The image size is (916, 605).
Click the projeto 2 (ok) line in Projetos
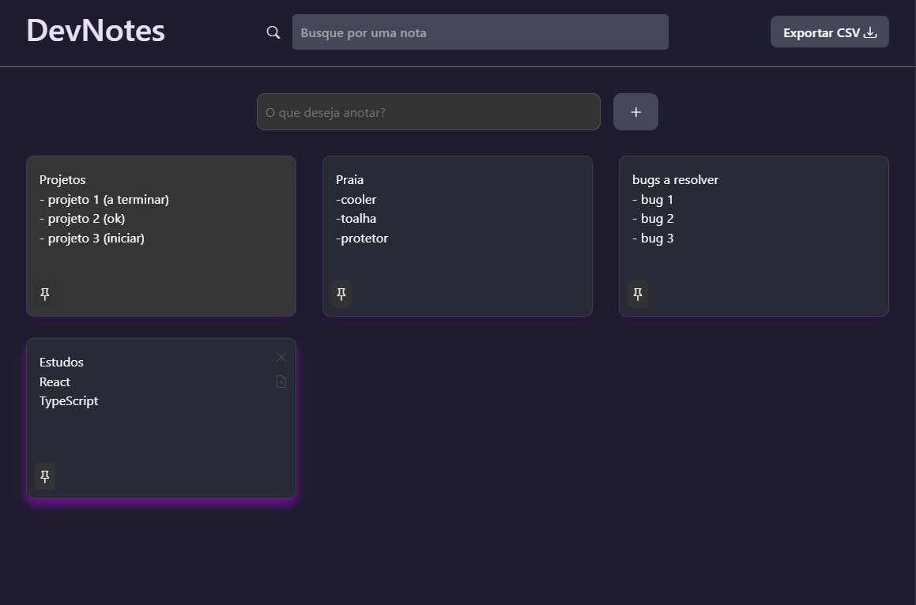[x=82, y=218]
